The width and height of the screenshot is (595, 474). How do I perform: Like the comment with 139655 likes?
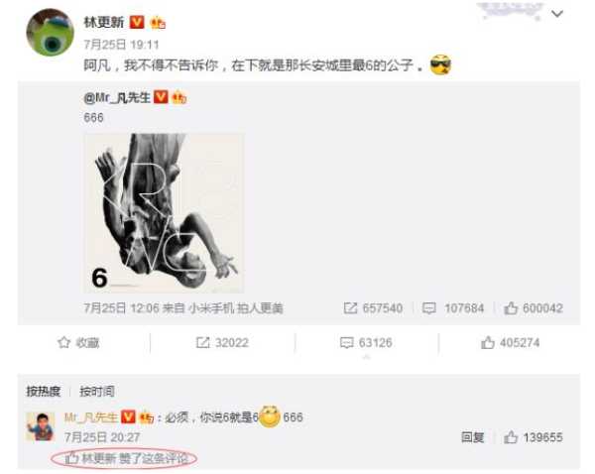tap(534, 437)
